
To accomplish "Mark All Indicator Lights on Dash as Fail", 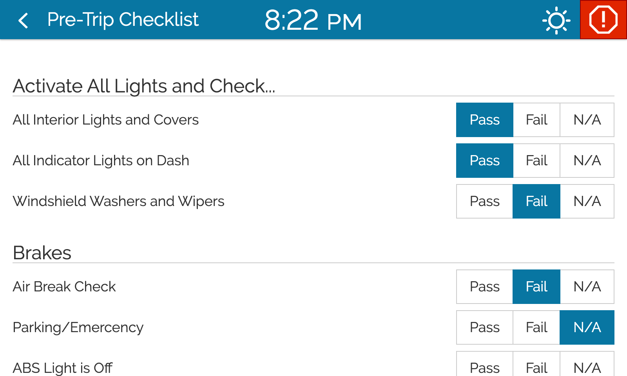I will click(536, 161).
